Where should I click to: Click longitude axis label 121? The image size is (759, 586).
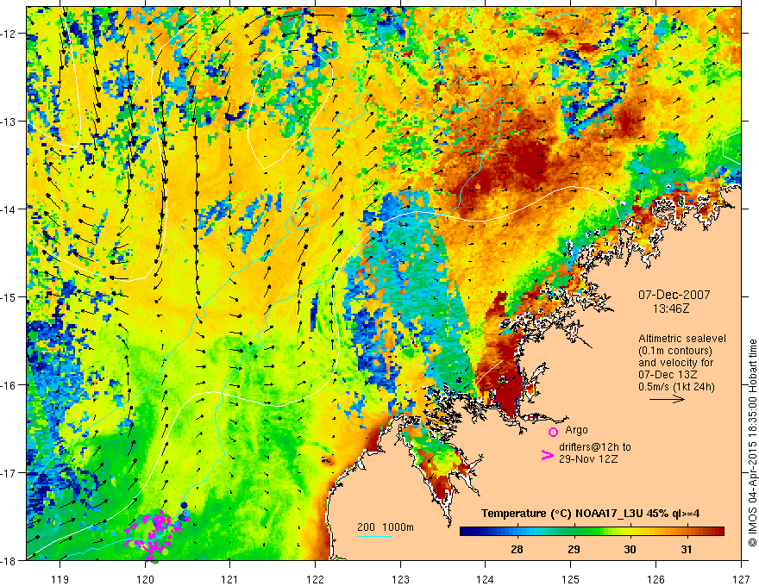[230, 579]
